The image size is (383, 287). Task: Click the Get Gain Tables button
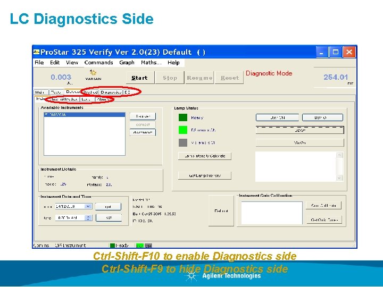pos(324,220)
